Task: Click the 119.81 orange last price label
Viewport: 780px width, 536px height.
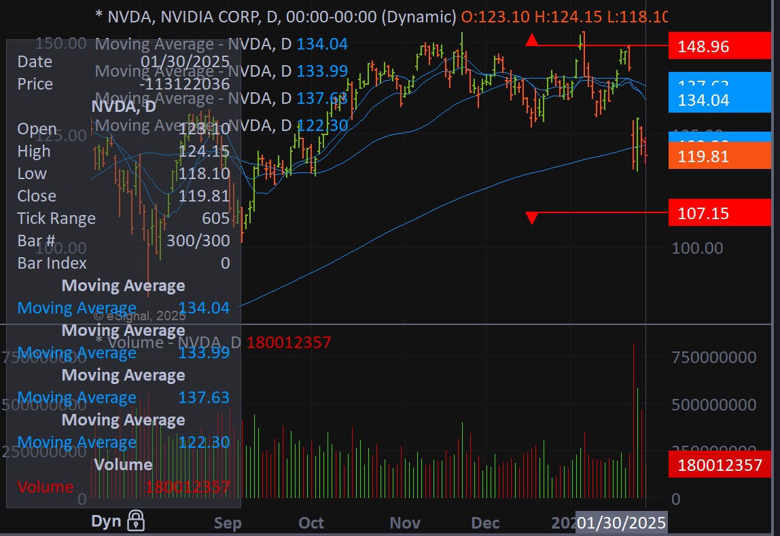Action: tap(720, 156)
